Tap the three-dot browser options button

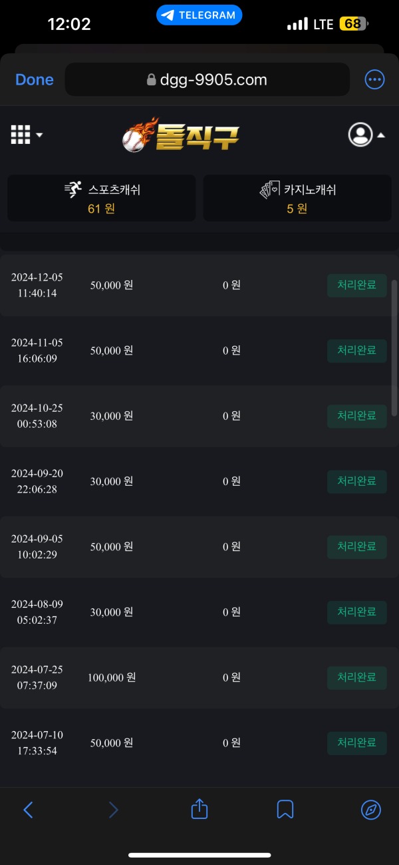pyautogui.click(x=374, y=79)
